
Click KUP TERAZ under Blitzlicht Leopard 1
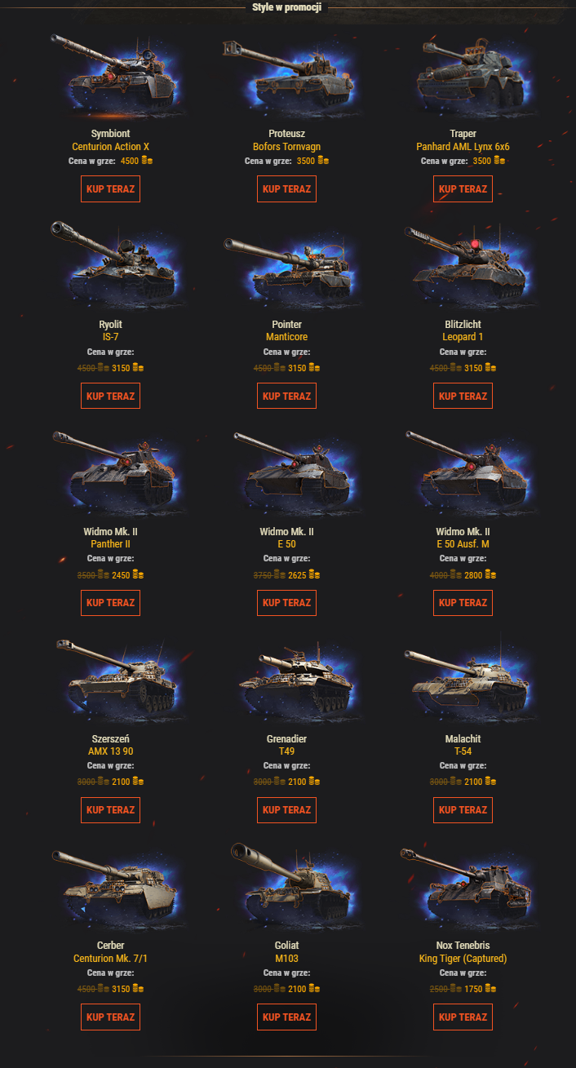point(463,396)
